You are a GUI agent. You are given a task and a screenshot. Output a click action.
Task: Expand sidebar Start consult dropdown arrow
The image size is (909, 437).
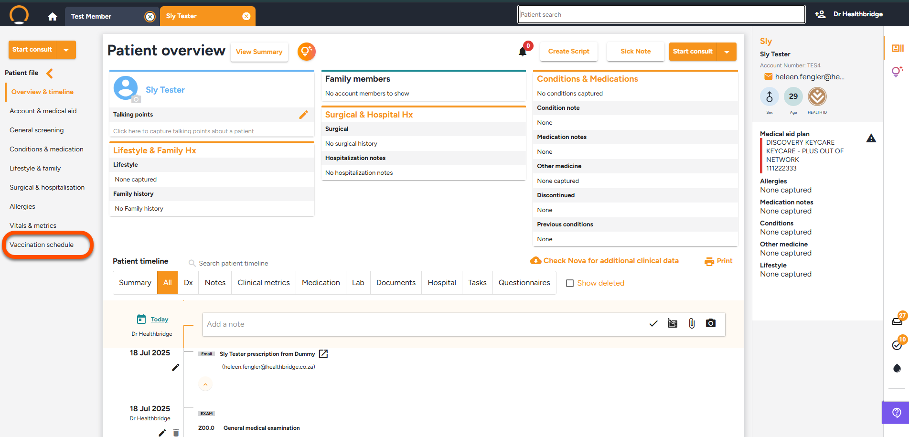(66, 50)
